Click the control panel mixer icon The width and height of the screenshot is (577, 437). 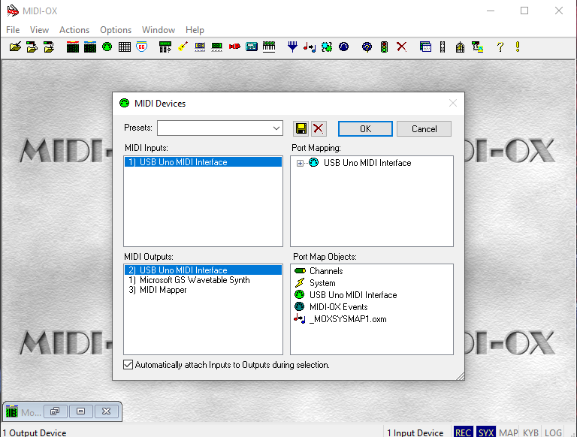pyautogui.click(x=165, y=47)
